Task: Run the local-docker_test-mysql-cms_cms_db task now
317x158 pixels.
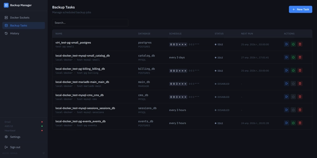Action: [286, 97]
